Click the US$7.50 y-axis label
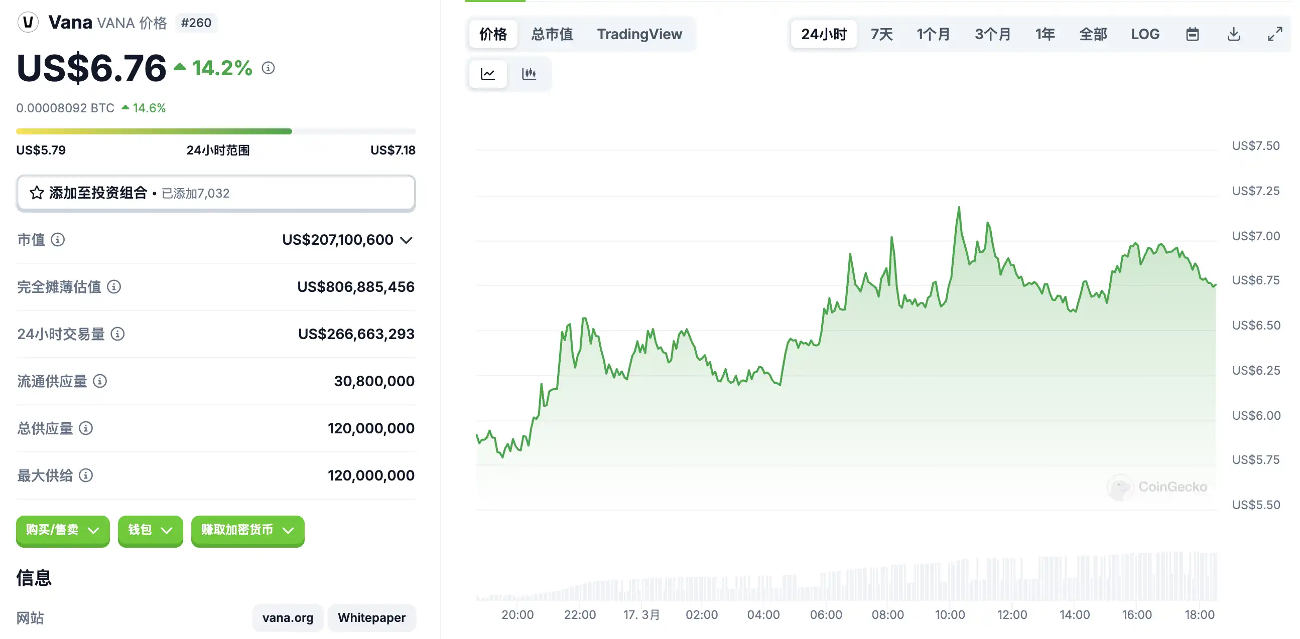This screenshot has width=1300, height=639. [1256, 146]
